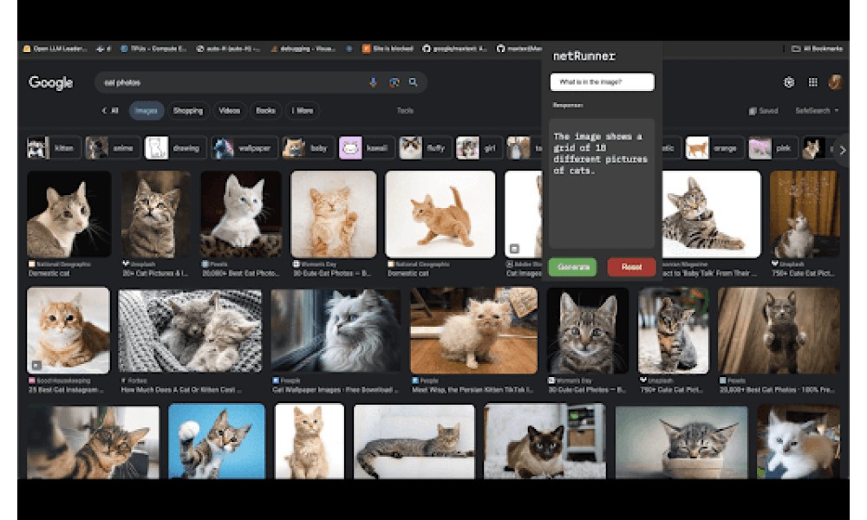Open Google quick settings gear icon
Image resolution: width=867 pixels, height=520 pixels.
click(x=789, y=82)
